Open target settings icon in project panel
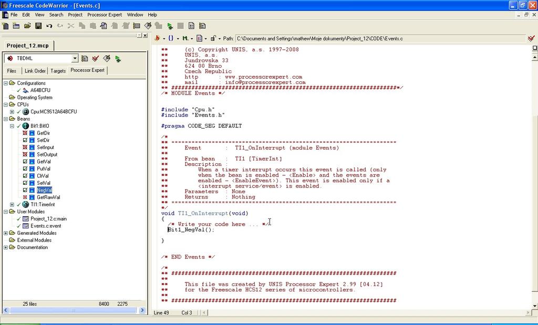Screen dimensions: 538x325 click(x=85, y=59)
